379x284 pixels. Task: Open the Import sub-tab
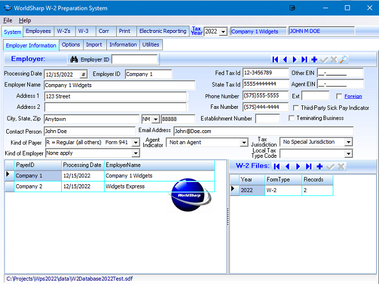coord(94,45)
